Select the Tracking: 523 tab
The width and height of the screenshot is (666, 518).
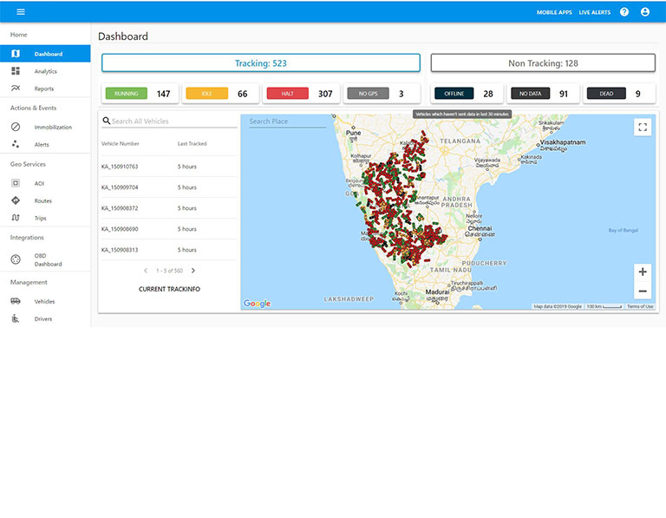pyautogui.click(x=261, y=63)
